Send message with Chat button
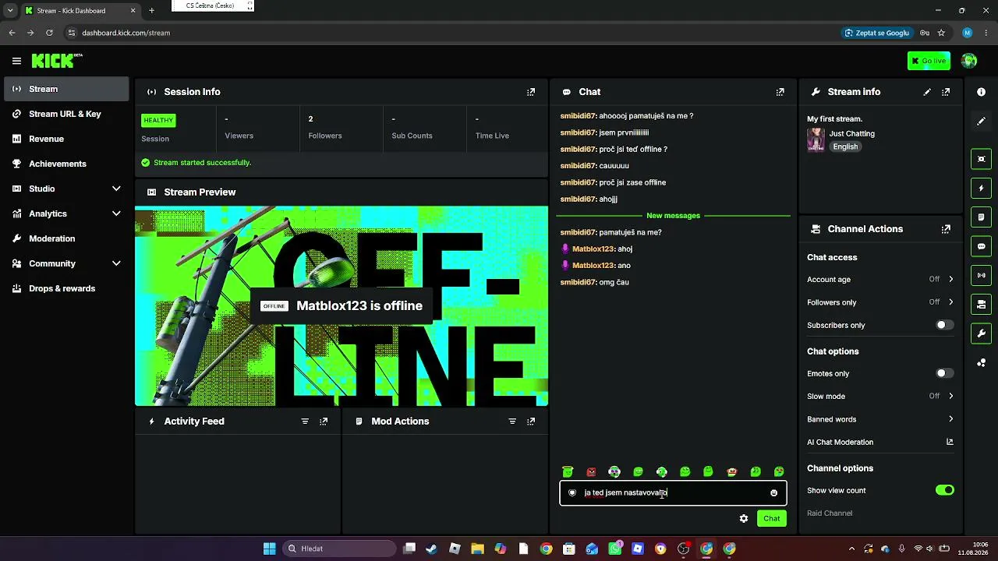 (771, 518)
